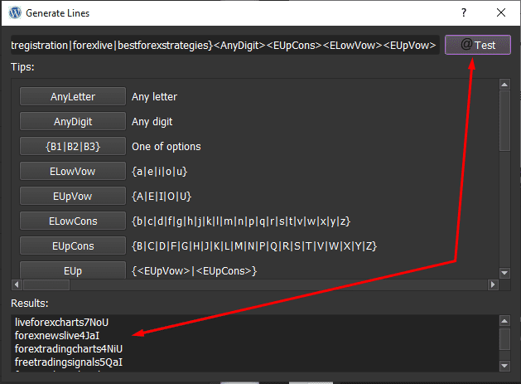The height and width of the screenshot is (384, 521).
Task: Insert the {B1|B2|B3} options token
Action: 73,147
